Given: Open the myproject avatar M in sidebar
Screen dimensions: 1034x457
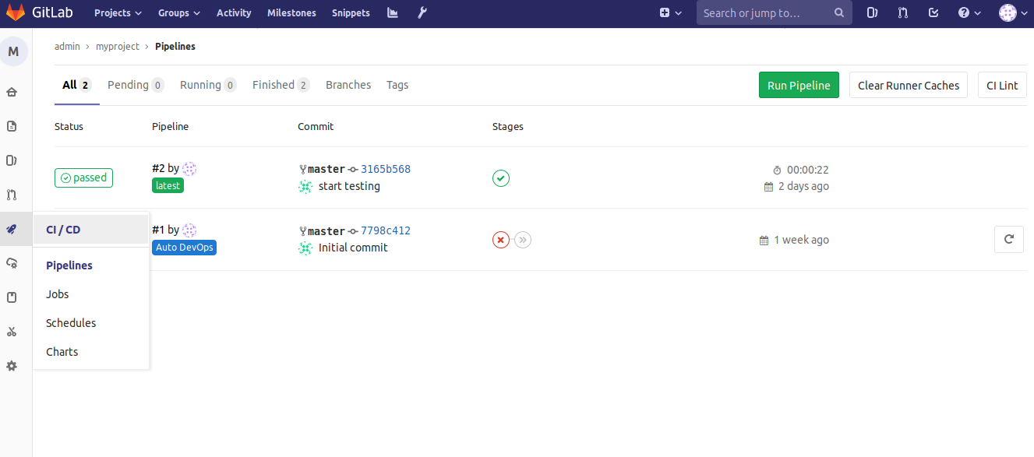Looking at the screenshot, I should tap(13, 52).
